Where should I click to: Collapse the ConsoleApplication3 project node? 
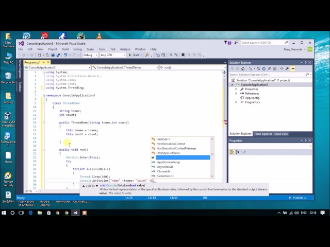click(x=233, y=84)
